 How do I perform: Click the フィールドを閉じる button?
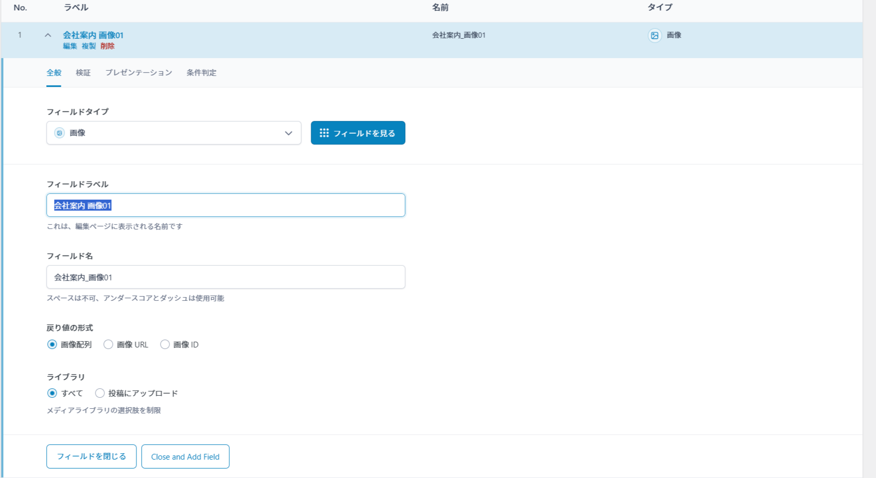91,457
